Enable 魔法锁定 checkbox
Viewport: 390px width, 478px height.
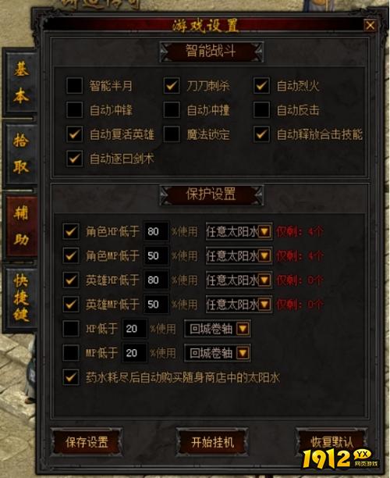click(x=172, y=134)
